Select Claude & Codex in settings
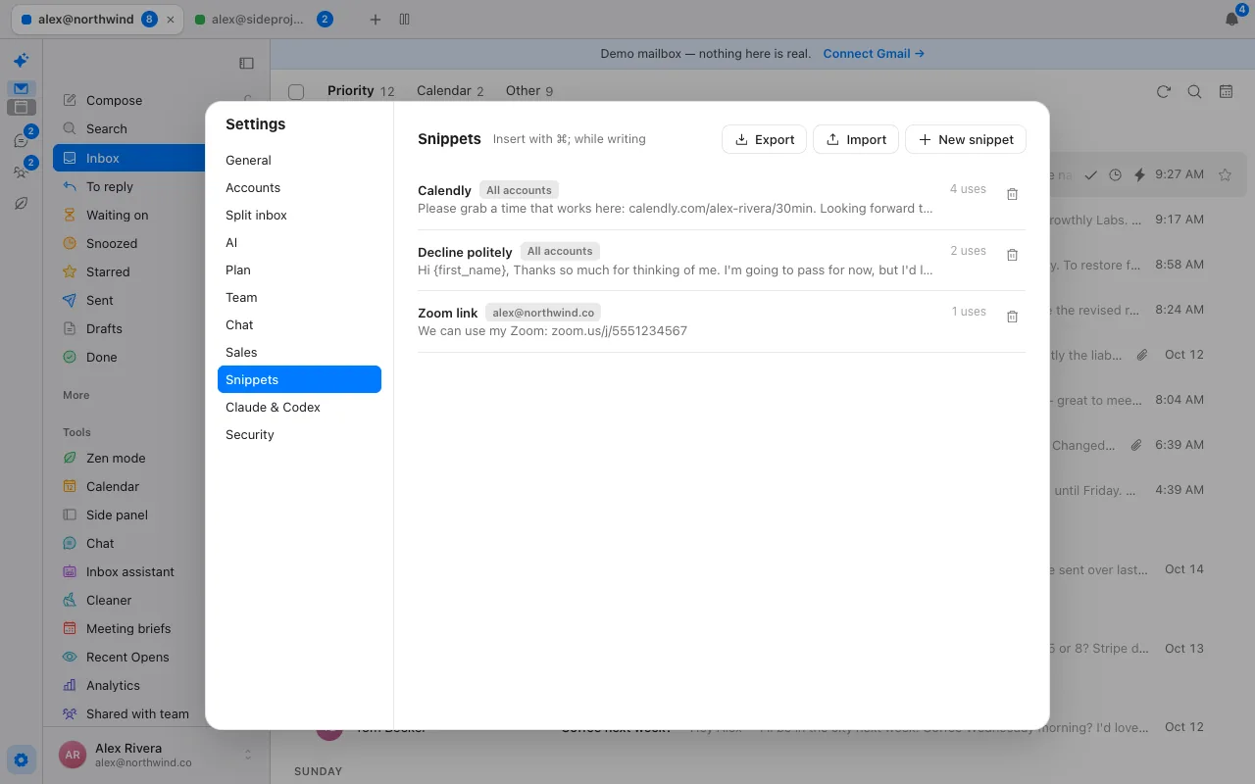This screenshot has height=784, width=1255. point(299,407)
